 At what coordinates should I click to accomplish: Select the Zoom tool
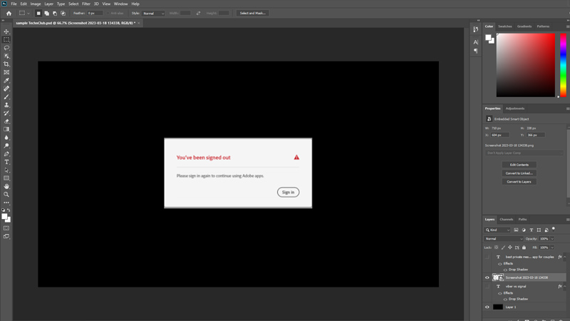6,195
